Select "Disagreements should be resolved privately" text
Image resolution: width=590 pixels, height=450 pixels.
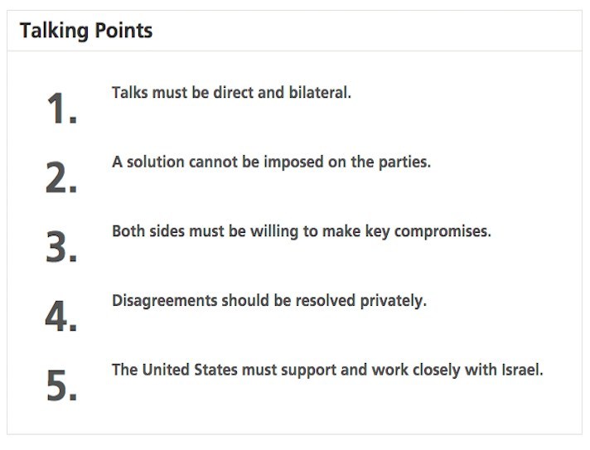click(268, 301)
